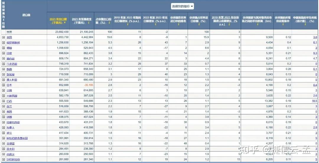Open tariff link 3.6 in 美国 row
Viewport: 319px width, 163px height.
coord(315,37)
